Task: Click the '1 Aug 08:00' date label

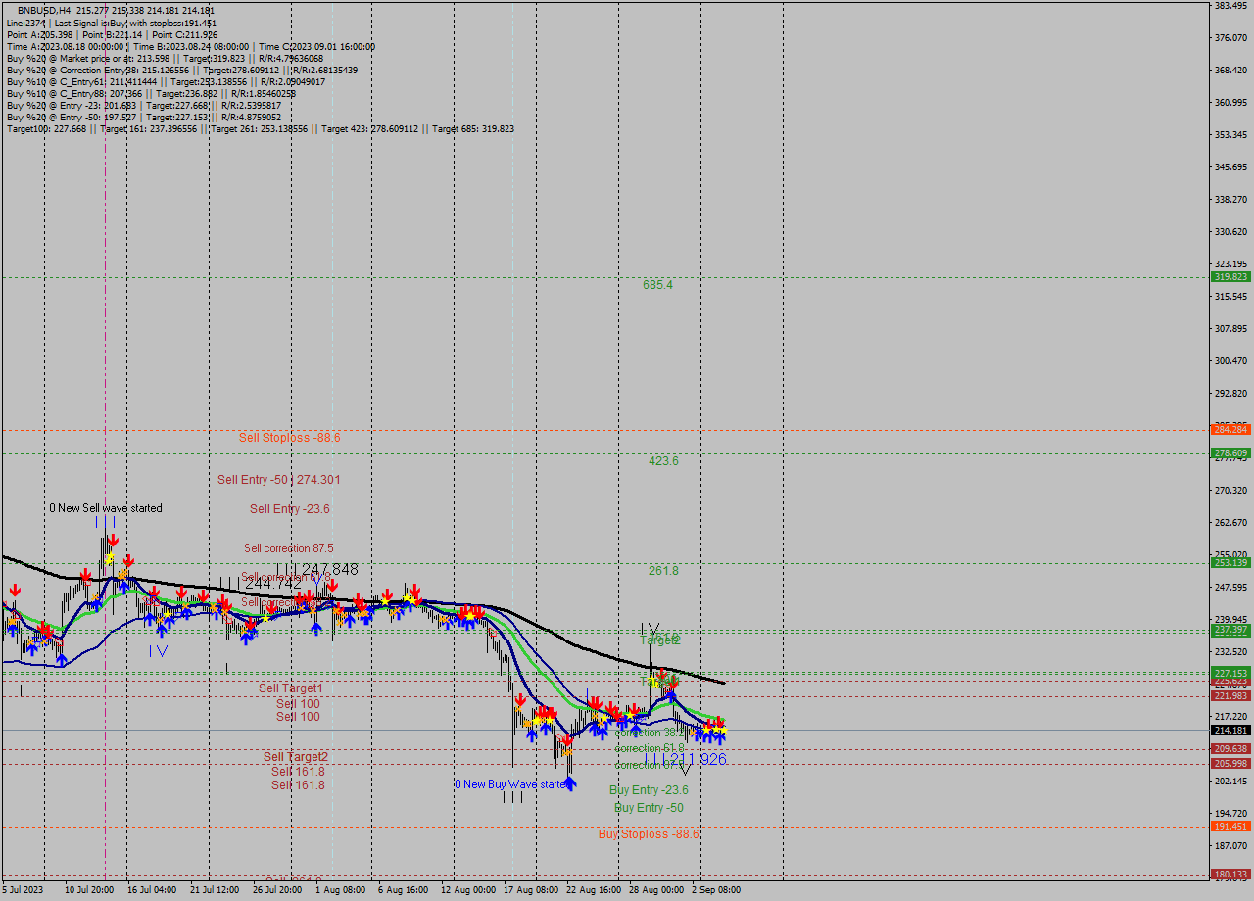Action: (x=340, y=890)
